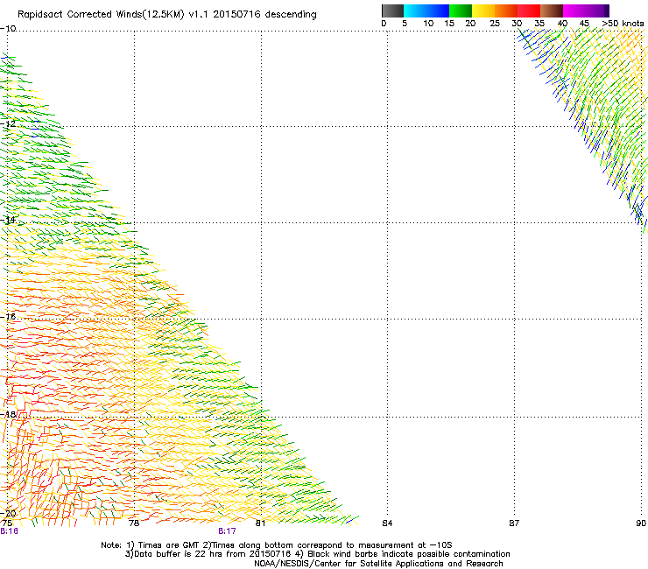Click the longitude axis label '90'
This screenshot has width=648, height=569.
click(x=641, y=523)
